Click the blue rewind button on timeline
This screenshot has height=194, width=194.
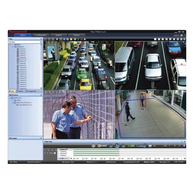point(111,145)
